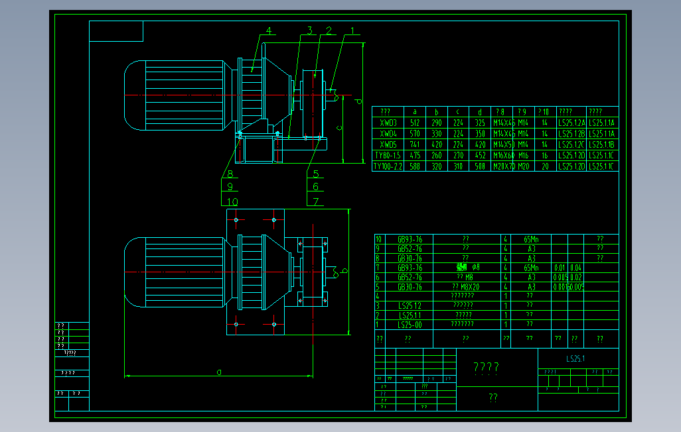Click the TY80-1.5 row label
The height and width of the screenshot is (432, 681).
click(x=388, y=155)
